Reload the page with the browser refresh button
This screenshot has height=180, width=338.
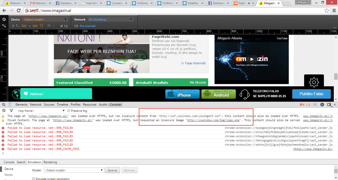coord(18,11)
